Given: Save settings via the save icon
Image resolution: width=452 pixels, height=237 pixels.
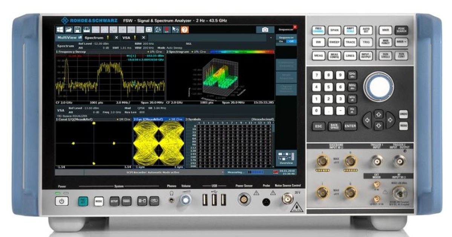Looking at the screenshot, I should tap(78, 29).
